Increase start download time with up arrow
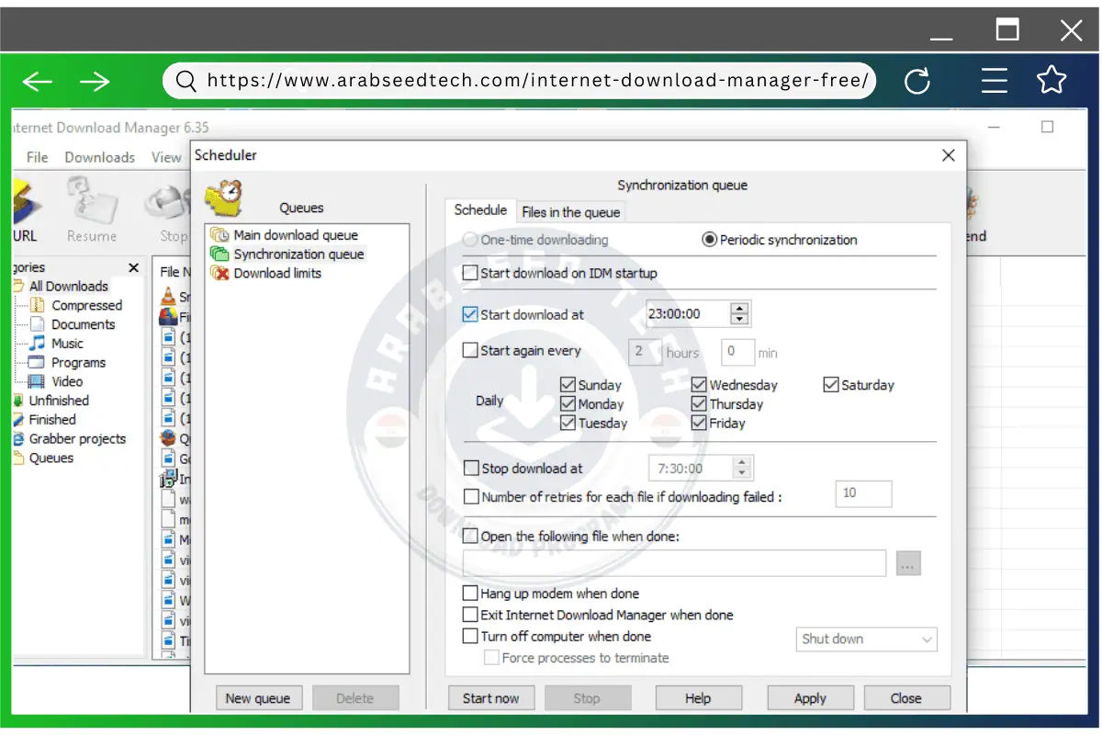Viewport: 1102px width, 735px height. (x=740, y=308)
